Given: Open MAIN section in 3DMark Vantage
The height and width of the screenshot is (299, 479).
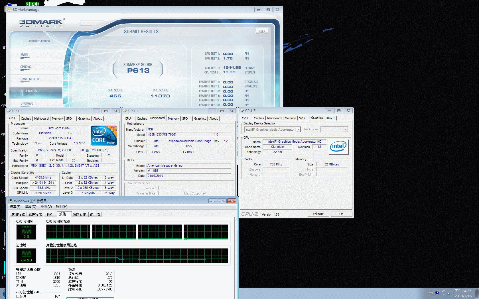Looking at the screenshot, I should click(x=24, y=55).
